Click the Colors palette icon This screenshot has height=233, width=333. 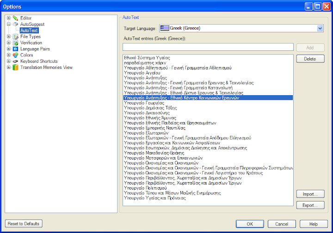(15, 55)
